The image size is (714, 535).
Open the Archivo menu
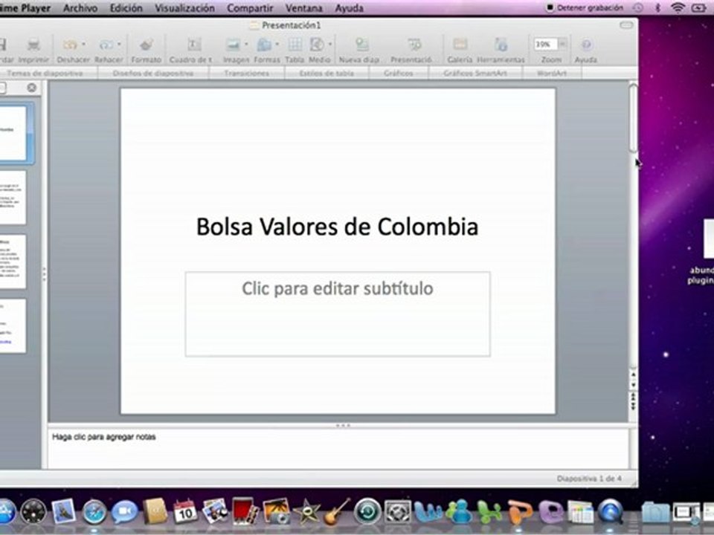click(80, 7)
